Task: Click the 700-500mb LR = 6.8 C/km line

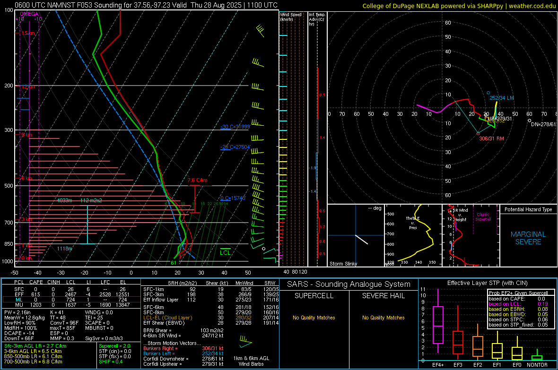Action: (33, 361)
